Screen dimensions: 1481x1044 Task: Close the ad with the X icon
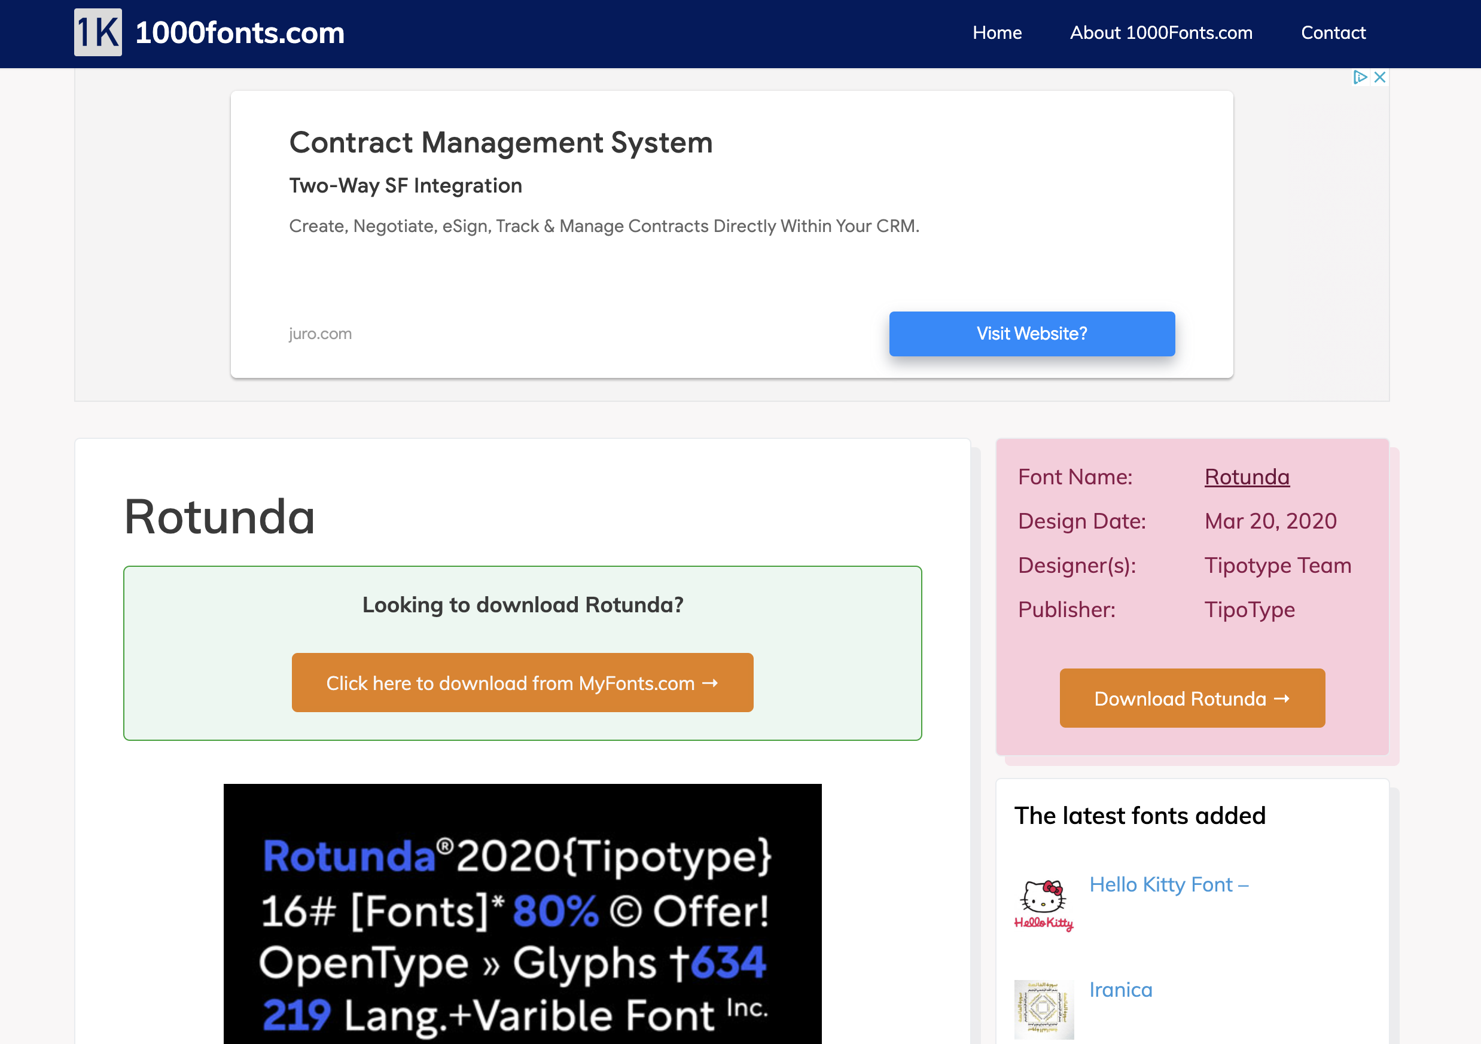[1380, 77]
